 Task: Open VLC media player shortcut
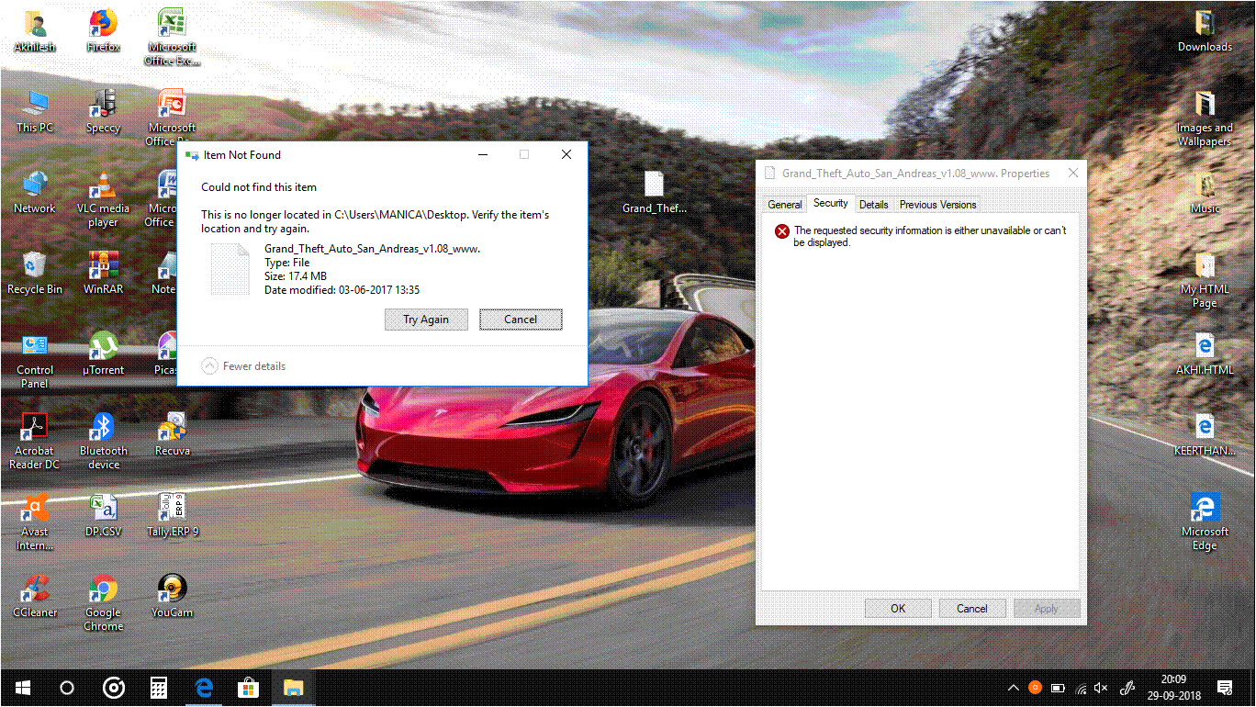[x=104, y=199]
